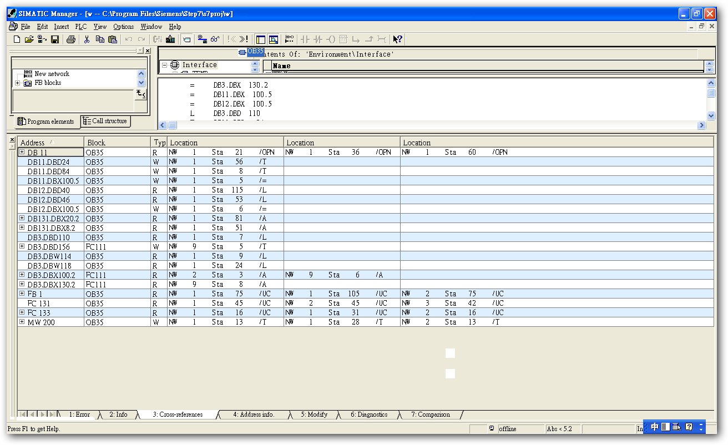Select the MW 200 address row
This screenshot has height=445, width=728.
coord(41,322)
